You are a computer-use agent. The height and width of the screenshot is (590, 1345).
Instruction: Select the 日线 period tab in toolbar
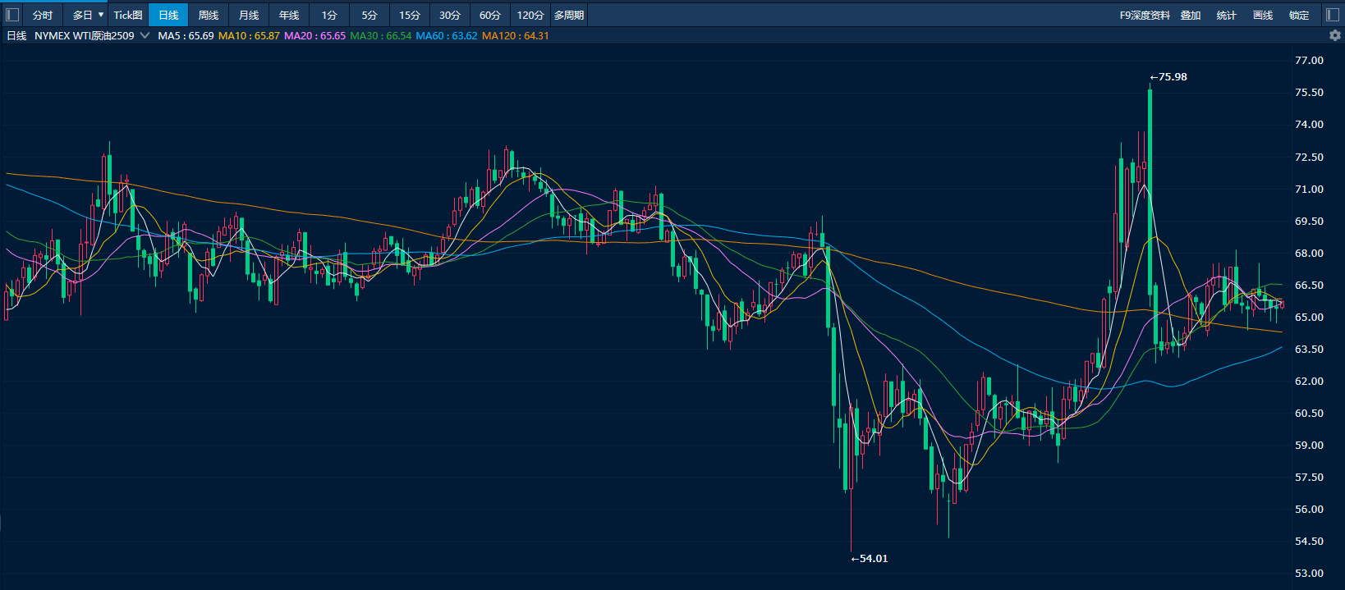pyautogui.click(x=168, y=15)
